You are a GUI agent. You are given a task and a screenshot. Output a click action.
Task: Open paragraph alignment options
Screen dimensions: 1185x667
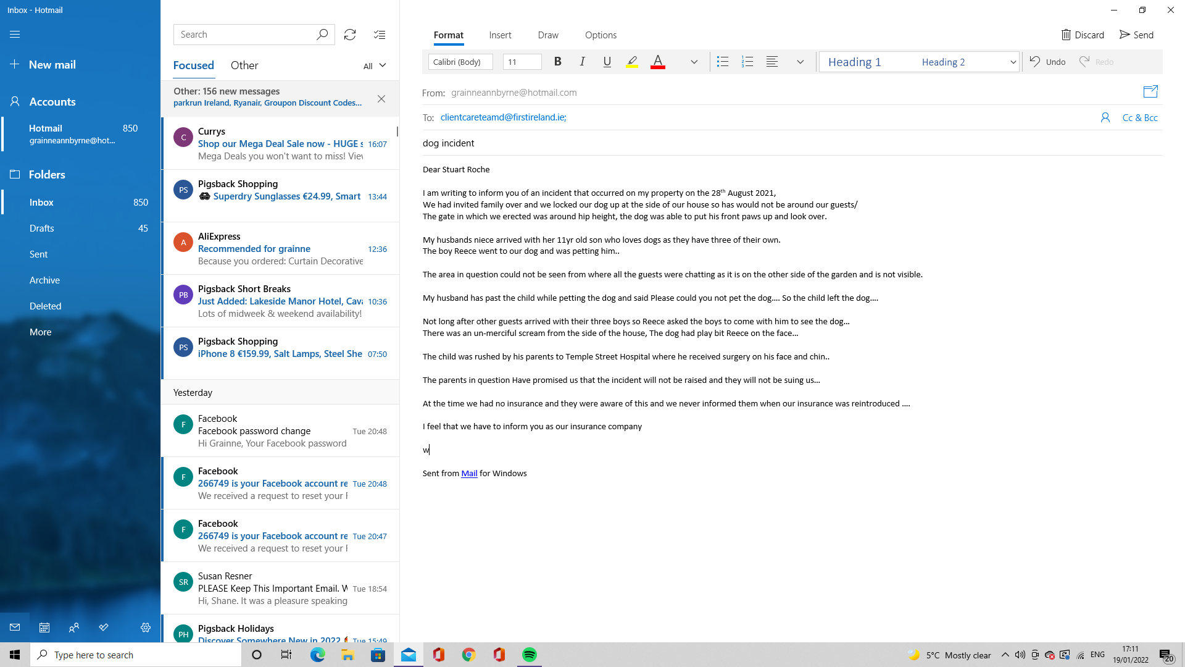point(772,62)
